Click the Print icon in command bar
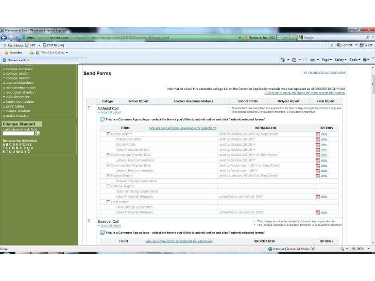The width and height of the screenshot is (375, 281). point(312,60)
